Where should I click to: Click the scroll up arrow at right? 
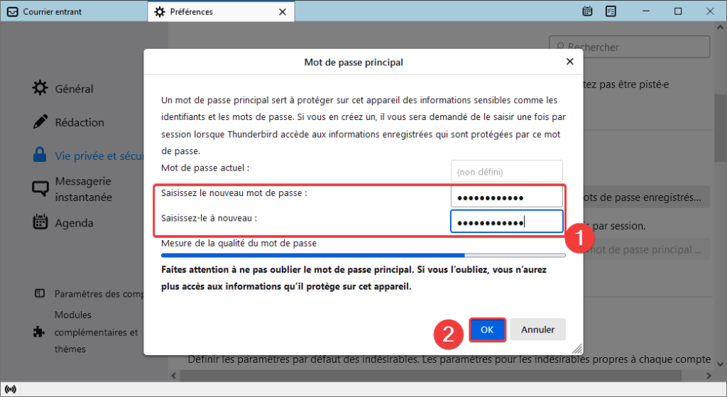click(x=720, y=28)
